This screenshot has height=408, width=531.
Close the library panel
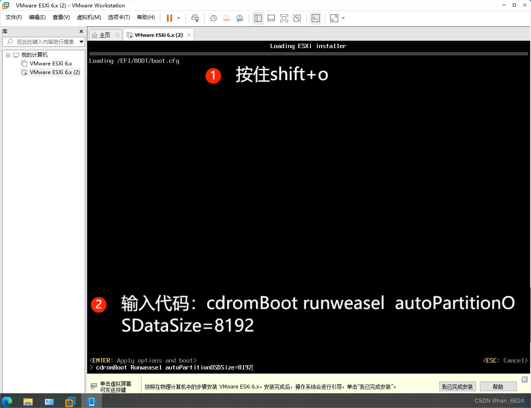click(x=81, y=32)
